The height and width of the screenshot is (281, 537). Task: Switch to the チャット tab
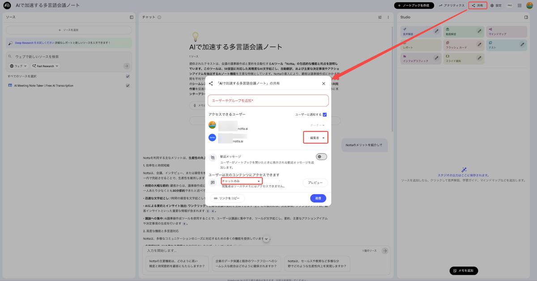click(x=148, y=17)
